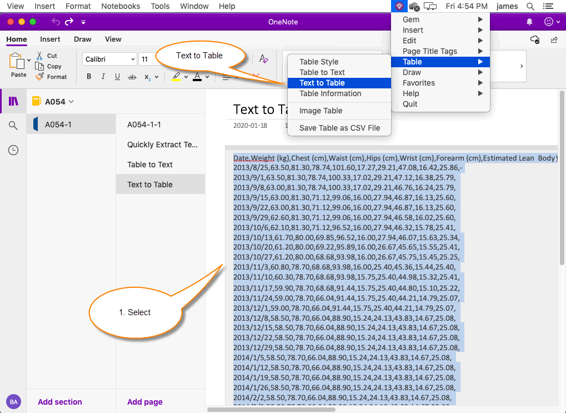Viewport: 566px width, 413px height.
Task: Click the Copy icon in the ribbon
Action: [39, 66]
